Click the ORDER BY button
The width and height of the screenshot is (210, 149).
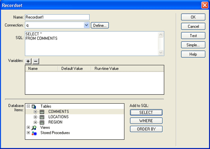click(x=146, y=129)
